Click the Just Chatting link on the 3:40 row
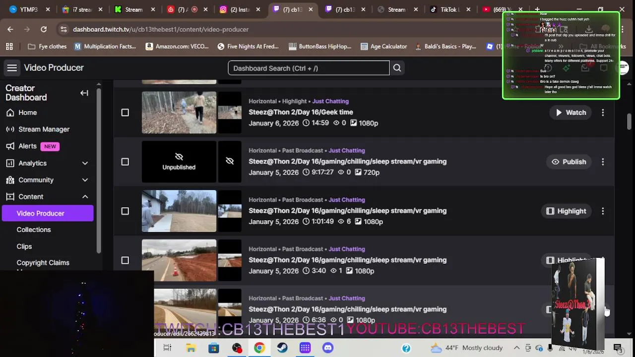This screenshot has height=357, width=635. click(x=347, y=249)
